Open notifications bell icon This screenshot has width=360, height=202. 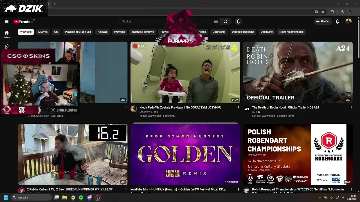click(x=338, y=22)
